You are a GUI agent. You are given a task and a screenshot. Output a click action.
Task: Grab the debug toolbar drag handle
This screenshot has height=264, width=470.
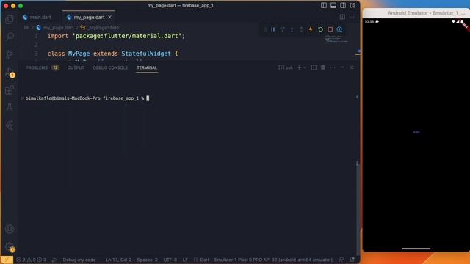coord(266,29)
